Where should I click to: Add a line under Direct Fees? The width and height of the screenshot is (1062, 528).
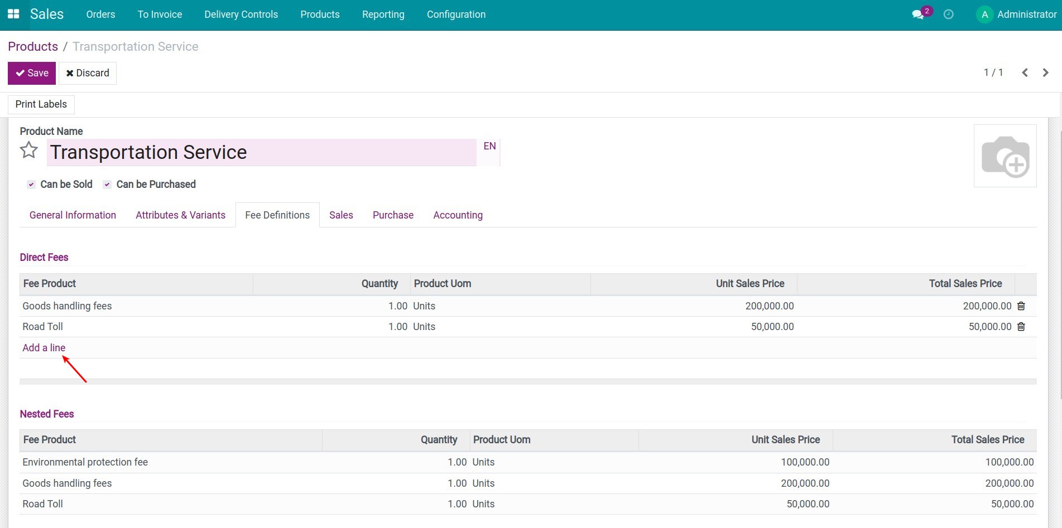click(44, 347)
